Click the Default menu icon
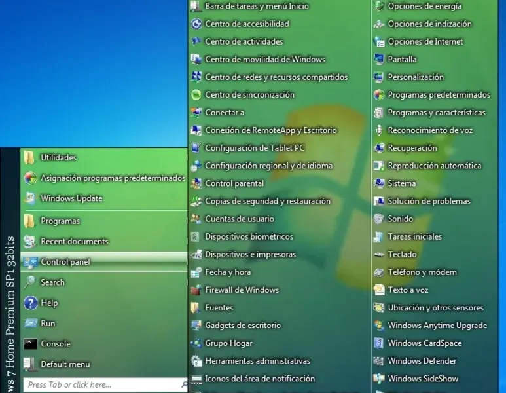506x393 pixels. click(x=29, y=364)
